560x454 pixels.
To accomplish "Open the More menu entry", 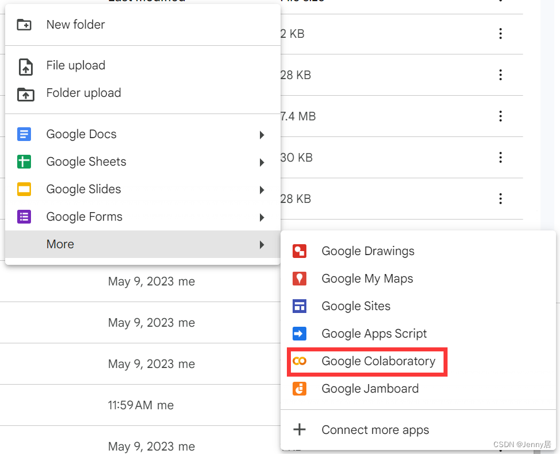I will click(143, 244).
